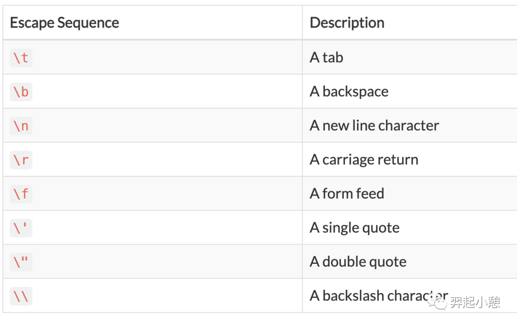
Task: Select the \\ double backslash code snippet
Action: pos(21,296)
